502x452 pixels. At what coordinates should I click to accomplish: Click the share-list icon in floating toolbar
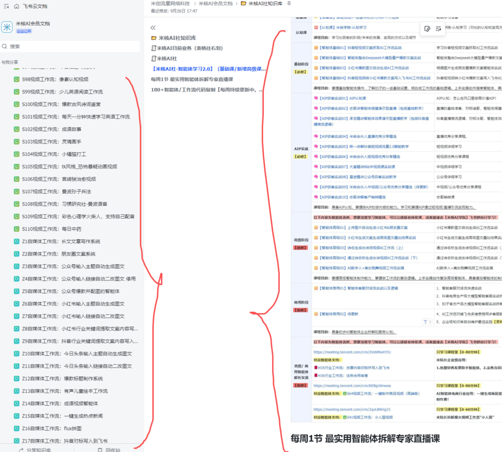click(438, 28)
